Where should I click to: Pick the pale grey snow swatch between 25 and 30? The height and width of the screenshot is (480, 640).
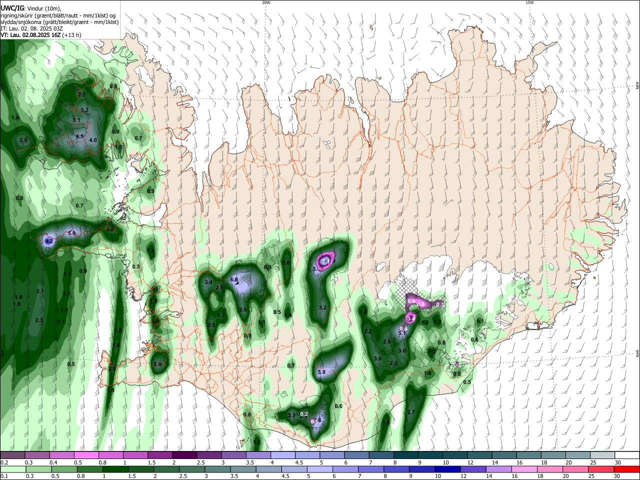[602, 455]
